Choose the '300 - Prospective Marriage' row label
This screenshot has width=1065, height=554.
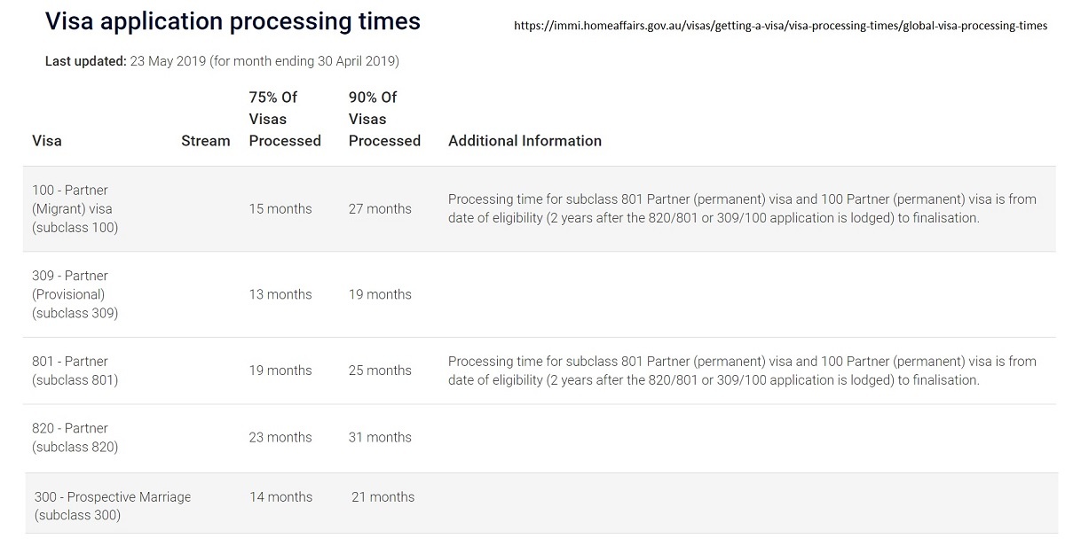pos(112,505)
